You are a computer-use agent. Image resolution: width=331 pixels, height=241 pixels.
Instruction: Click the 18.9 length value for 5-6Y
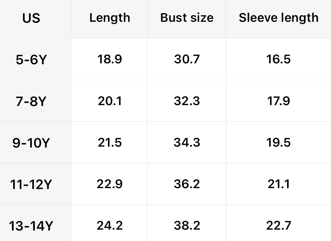[x=110, y=59]
